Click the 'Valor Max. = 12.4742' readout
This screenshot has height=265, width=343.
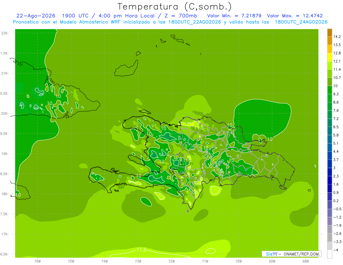[x=295, y=16]
